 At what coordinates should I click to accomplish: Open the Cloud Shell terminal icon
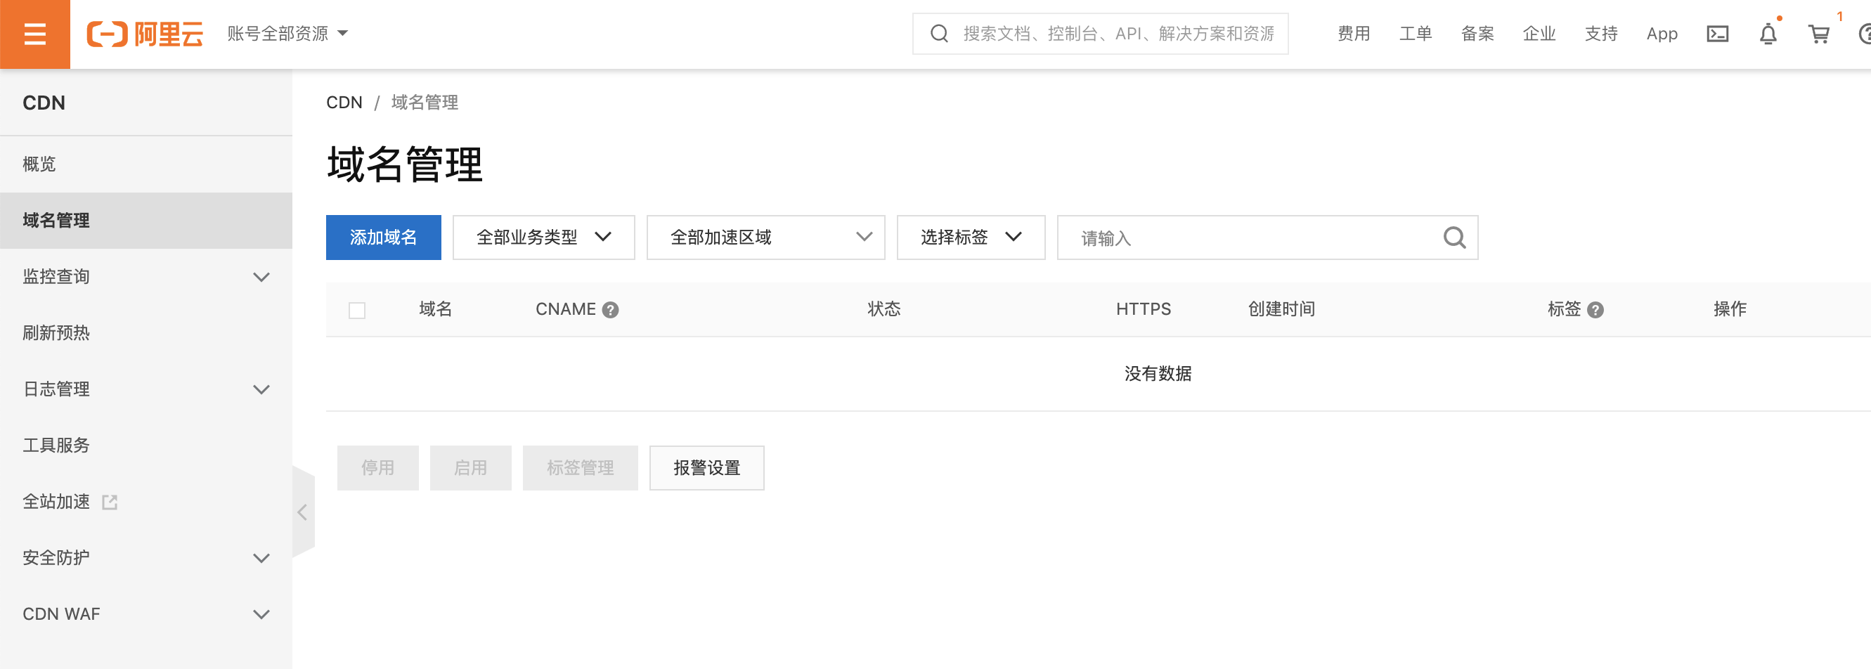coord(1717,34)
